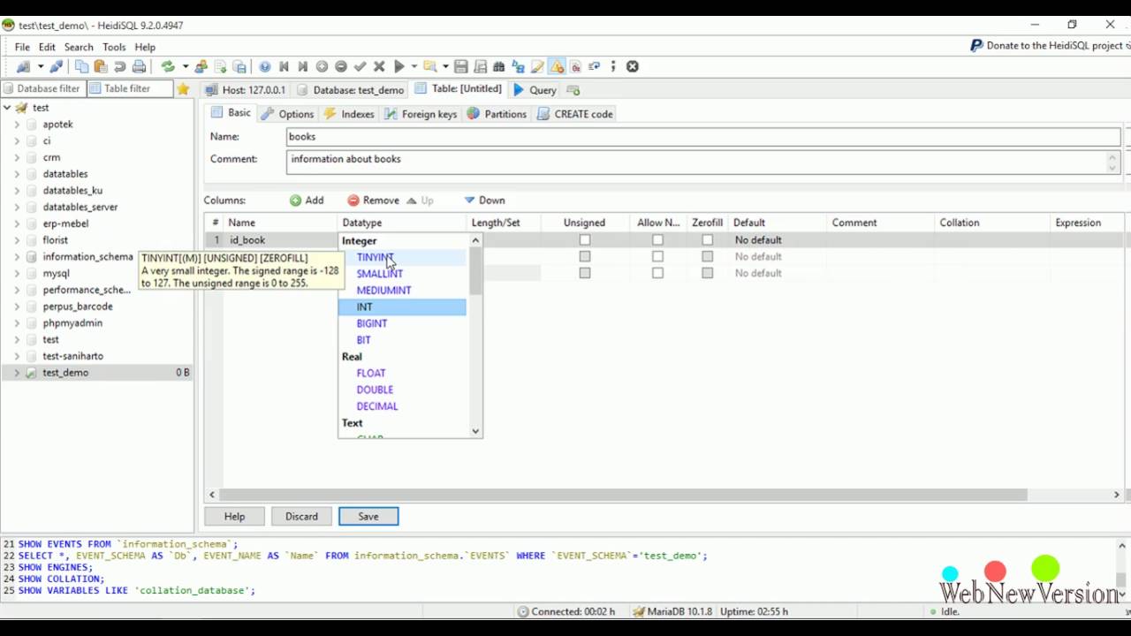Click the Add column button
Screen dimensions: 1131x636
tap(307, 201)
